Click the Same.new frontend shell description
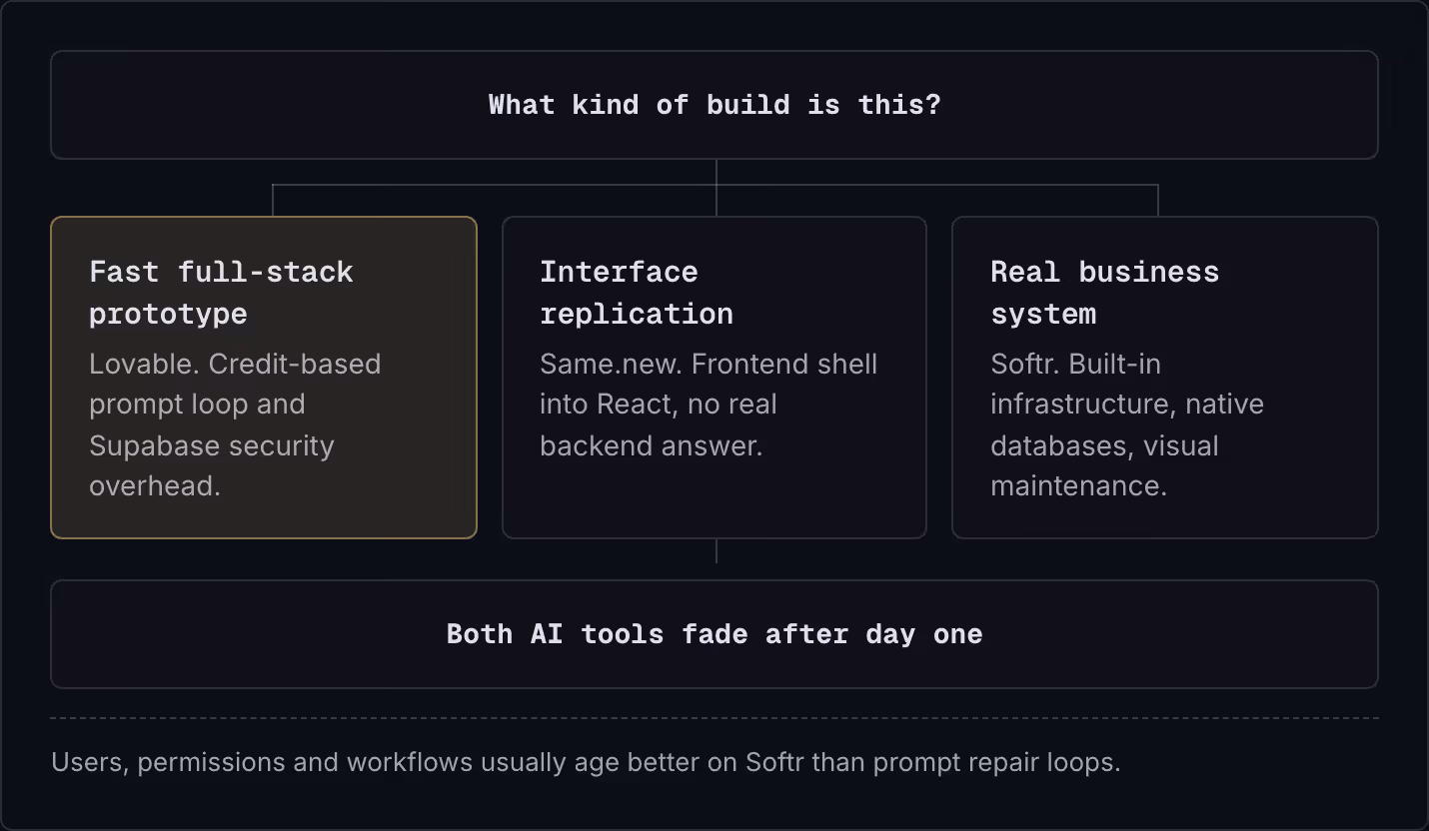Viewport: 1429px width, 831px height. point(709,405)
